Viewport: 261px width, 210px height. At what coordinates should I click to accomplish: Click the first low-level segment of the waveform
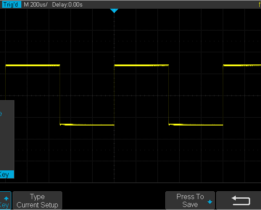click(87, 125)
